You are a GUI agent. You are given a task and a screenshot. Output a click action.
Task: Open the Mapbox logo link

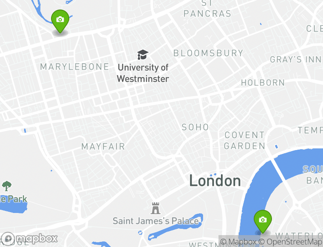coord(29,239)
